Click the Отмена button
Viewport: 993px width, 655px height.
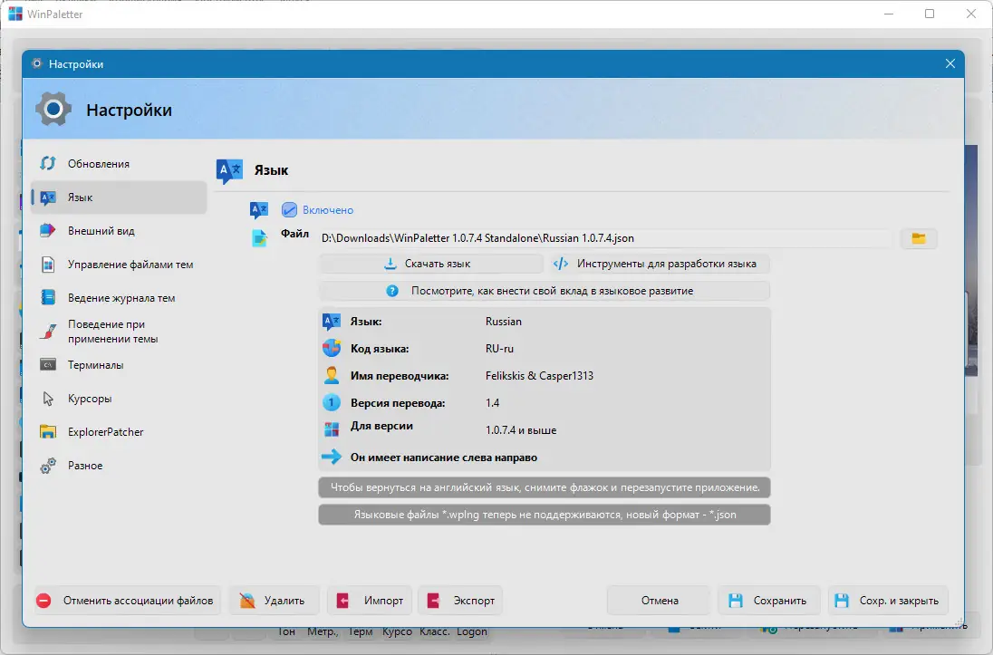pos(660,601)
